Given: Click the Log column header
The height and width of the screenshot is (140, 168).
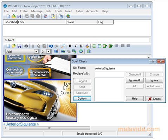Looking at the screenshot, I should click(105, 22).
